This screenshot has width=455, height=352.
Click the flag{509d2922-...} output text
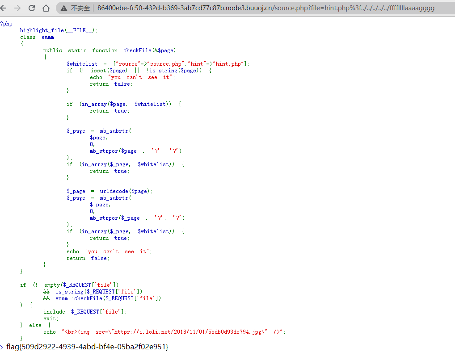pyautogui.click(x=87, y=347)
